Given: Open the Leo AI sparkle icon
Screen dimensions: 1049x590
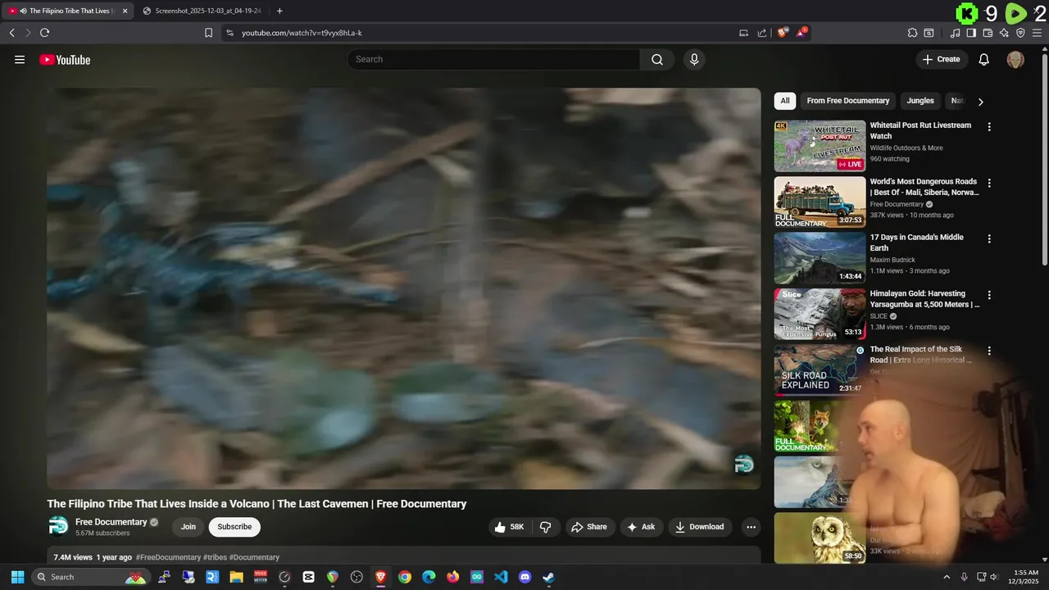Looking at the screenshot, I should pyautogui.click(x=1004, y=33).
